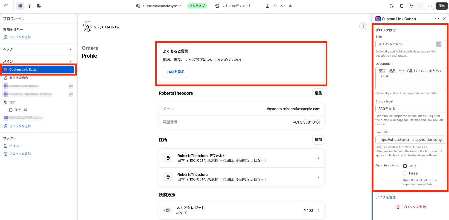Click the Button label input field

(410, 109)
